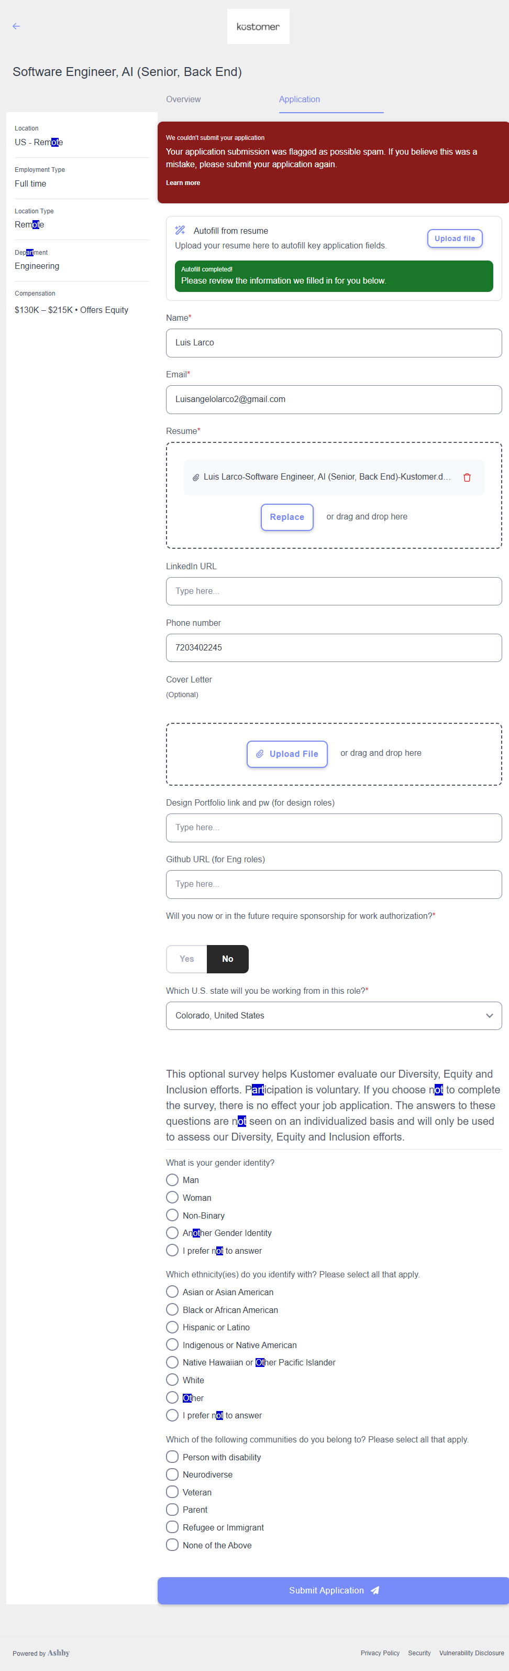This screenshot has height=1671, width=509.
Task: Click the Kustomer logo
Action: (258, 27)
